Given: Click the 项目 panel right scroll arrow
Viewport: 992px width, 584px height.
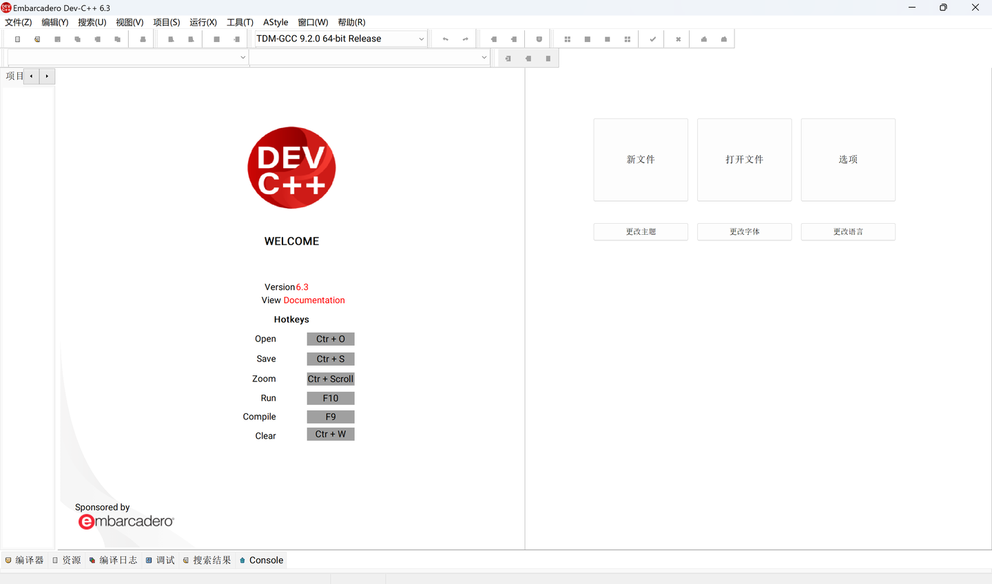Looking at the screenshot, I should pos(47,76).
